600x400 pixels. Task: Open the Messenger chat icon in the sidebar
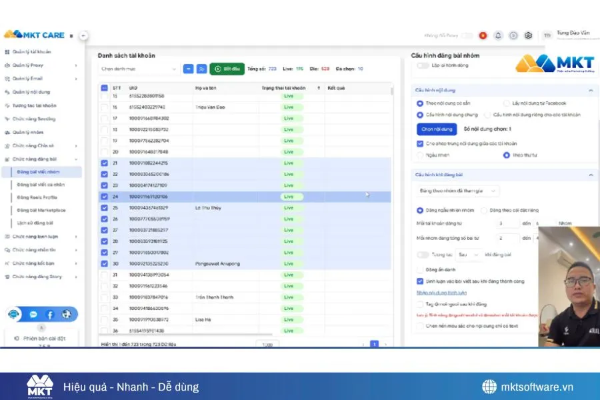point(33,314)
